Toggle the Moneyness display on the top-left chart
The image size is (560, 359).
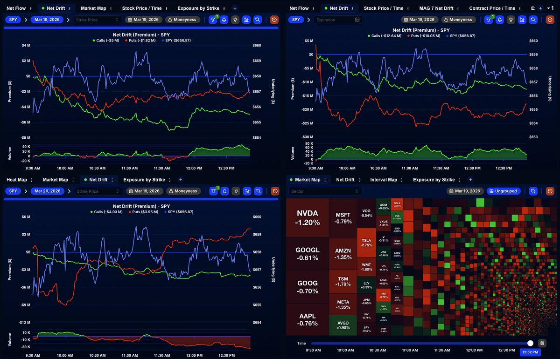[183, 20]
